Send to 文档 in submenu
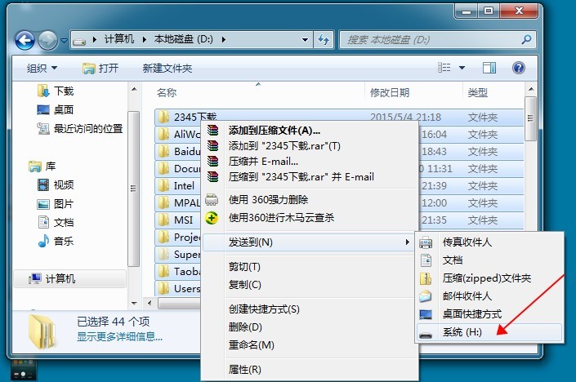The height and width of the screenshot is (382, 576). pyautogui.click(x=489, y=260)
